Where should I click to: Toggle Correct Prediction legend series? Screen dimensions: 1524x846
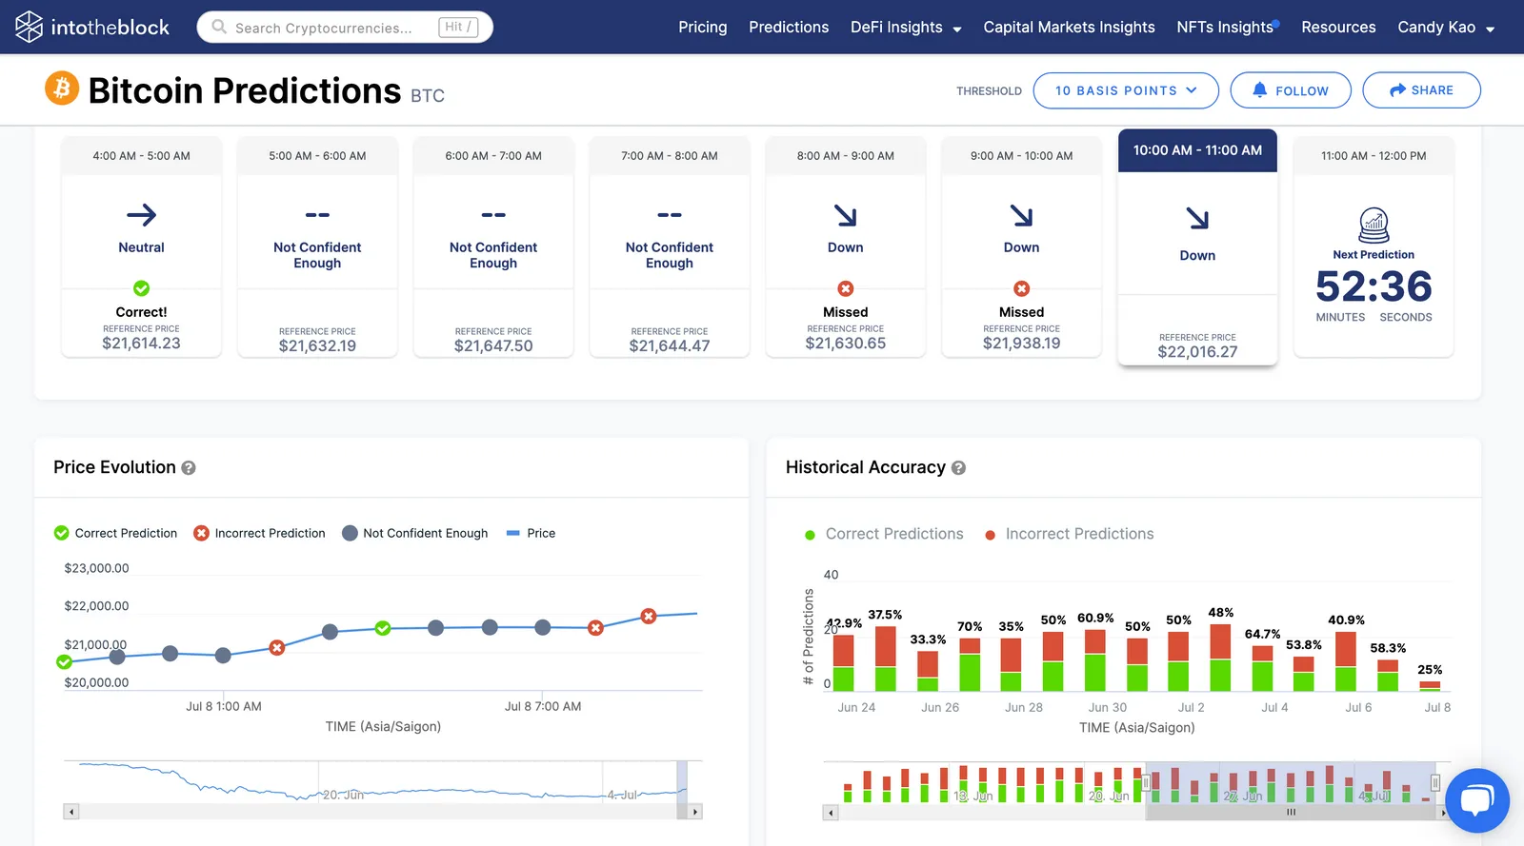pos(116,533)
